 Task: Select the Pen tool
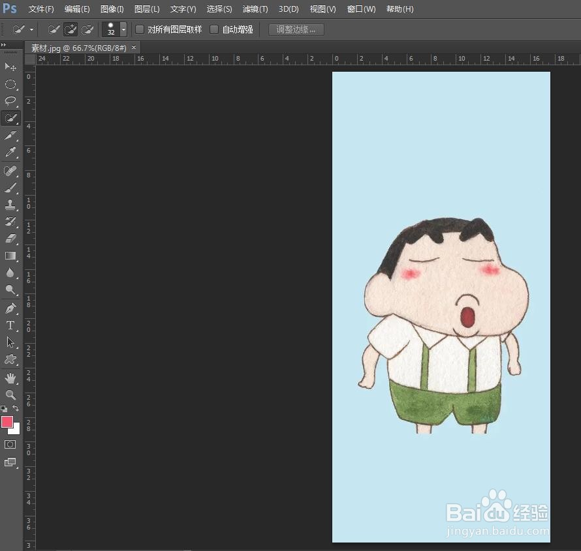(x=10, y=308)
